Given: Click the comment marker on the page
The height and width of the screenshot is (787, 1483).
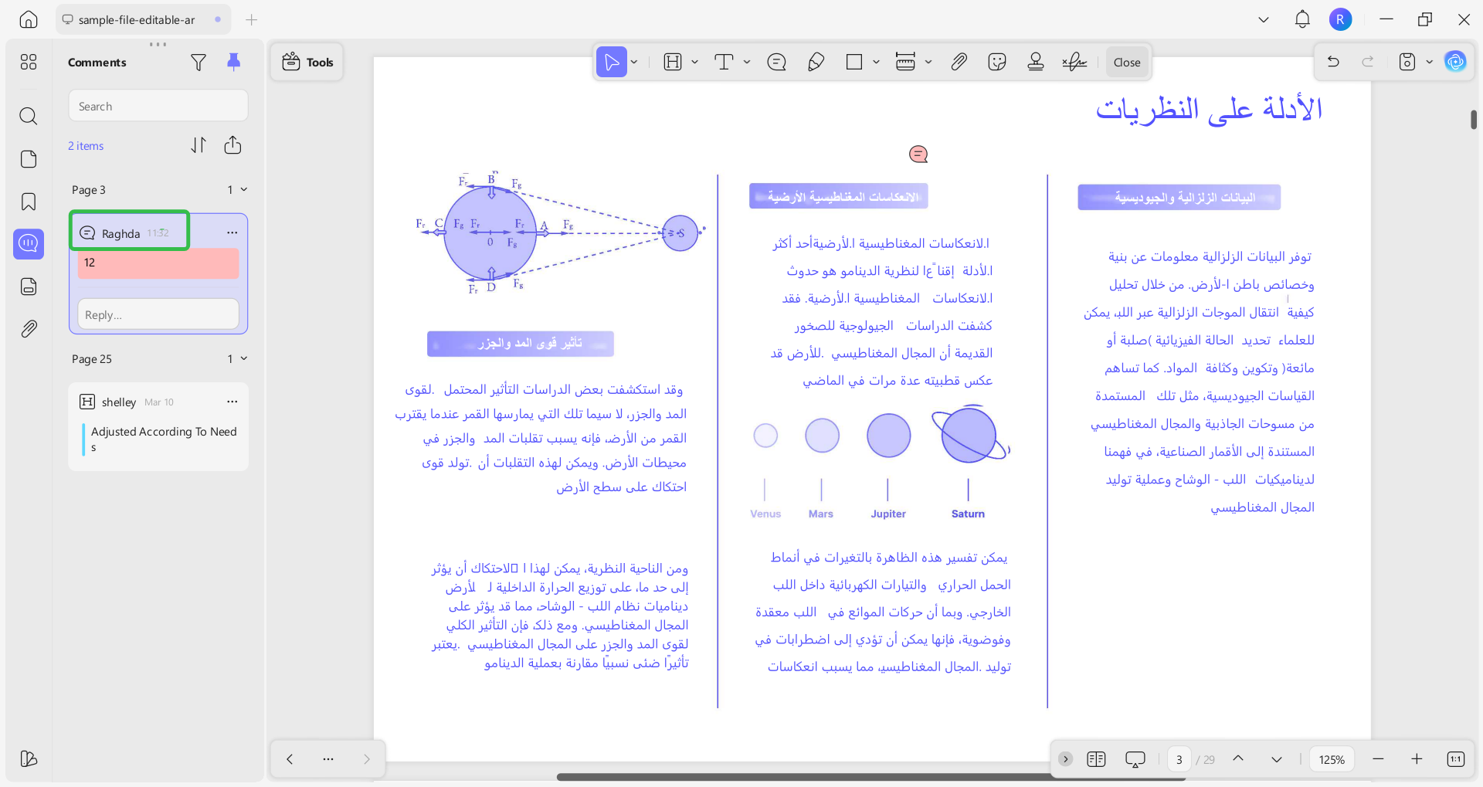Looking at the screenshot, I should (x=918, y=154).
